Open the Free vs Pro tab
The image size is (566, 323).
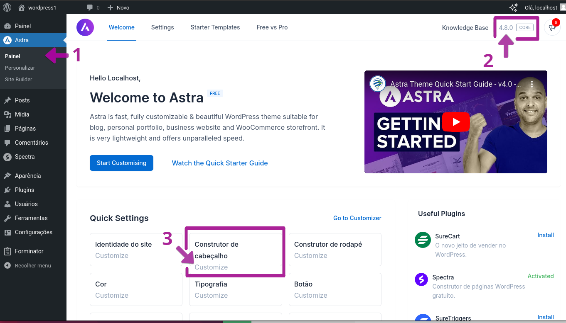tap(272, 27)
